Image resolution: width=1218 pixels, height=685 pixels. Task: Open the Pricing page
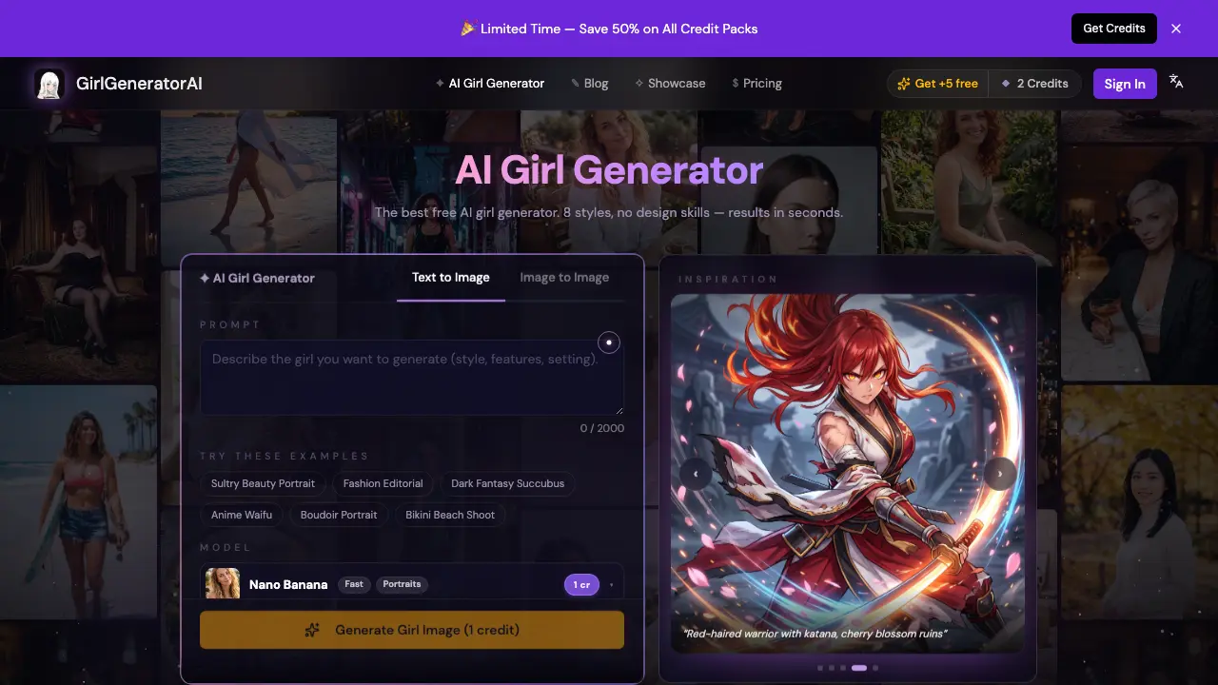pos(756,84)
